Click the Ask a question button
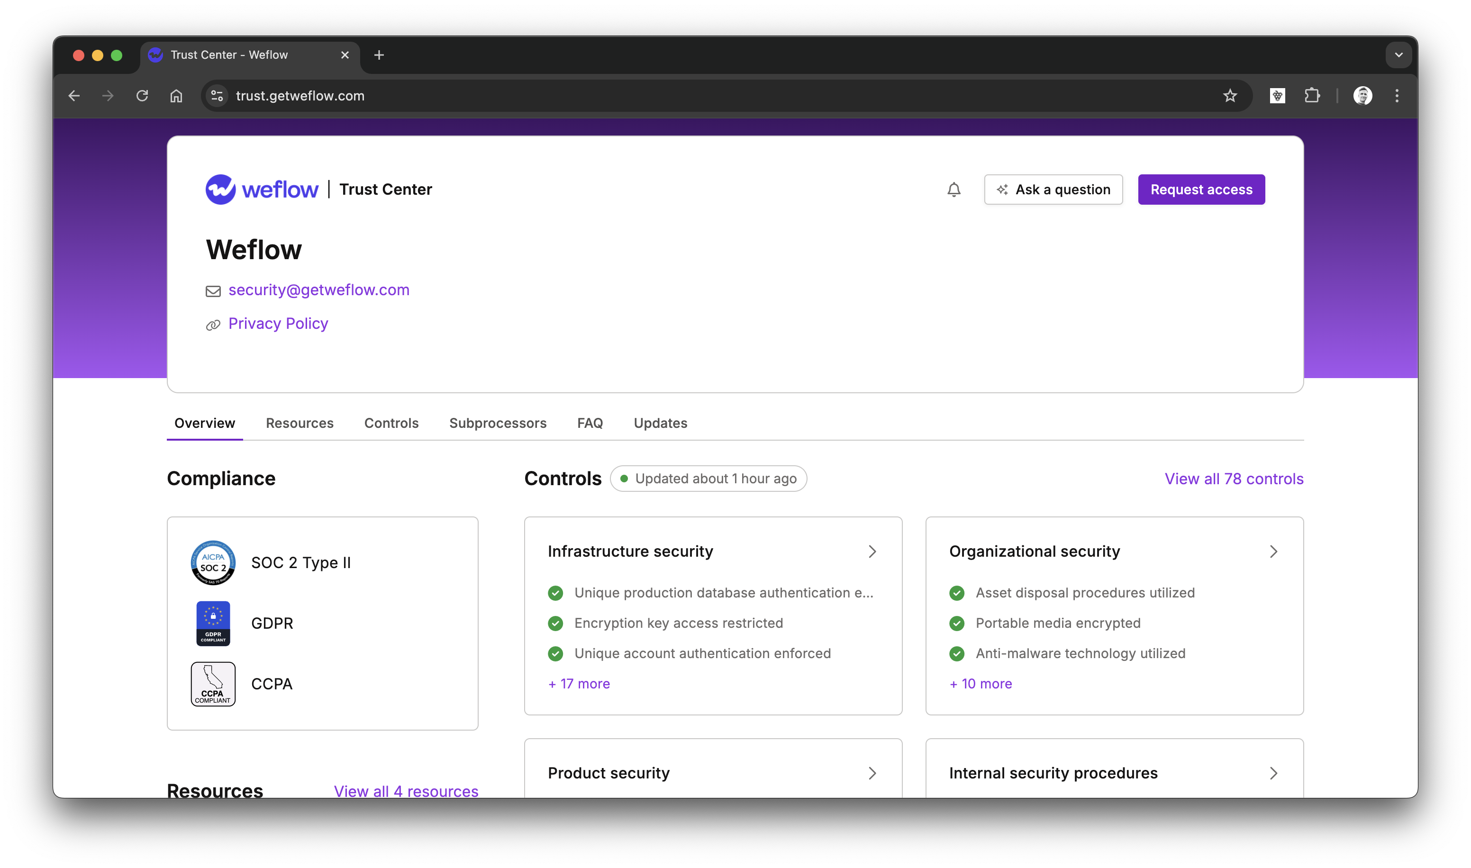This screenshot has height=868, width=1471. tap(1053, 190)
